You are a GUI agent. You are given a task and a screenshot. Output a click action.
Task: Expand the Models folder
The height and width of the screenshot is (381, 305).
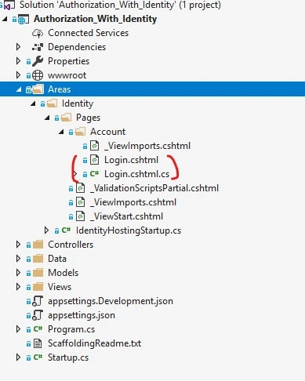click(18, 273)
